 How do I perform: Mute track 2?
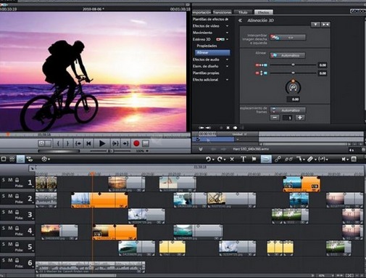point(10,196)
